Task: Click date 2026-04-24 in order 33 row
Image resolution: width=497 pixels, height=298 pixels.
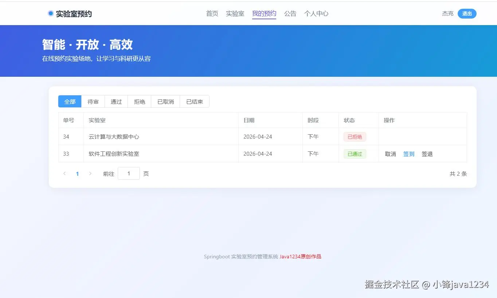Action: pos(258,154)
